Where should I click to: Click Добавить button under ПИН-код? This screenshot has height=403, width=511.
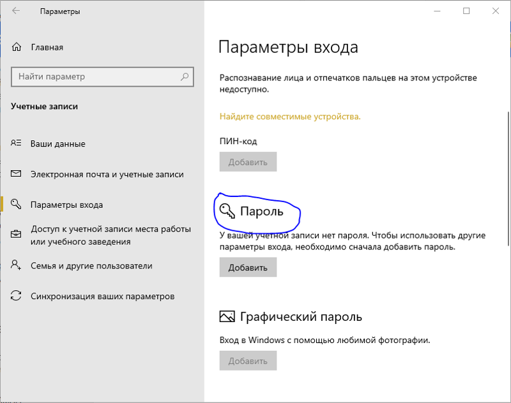pos(248,162)
